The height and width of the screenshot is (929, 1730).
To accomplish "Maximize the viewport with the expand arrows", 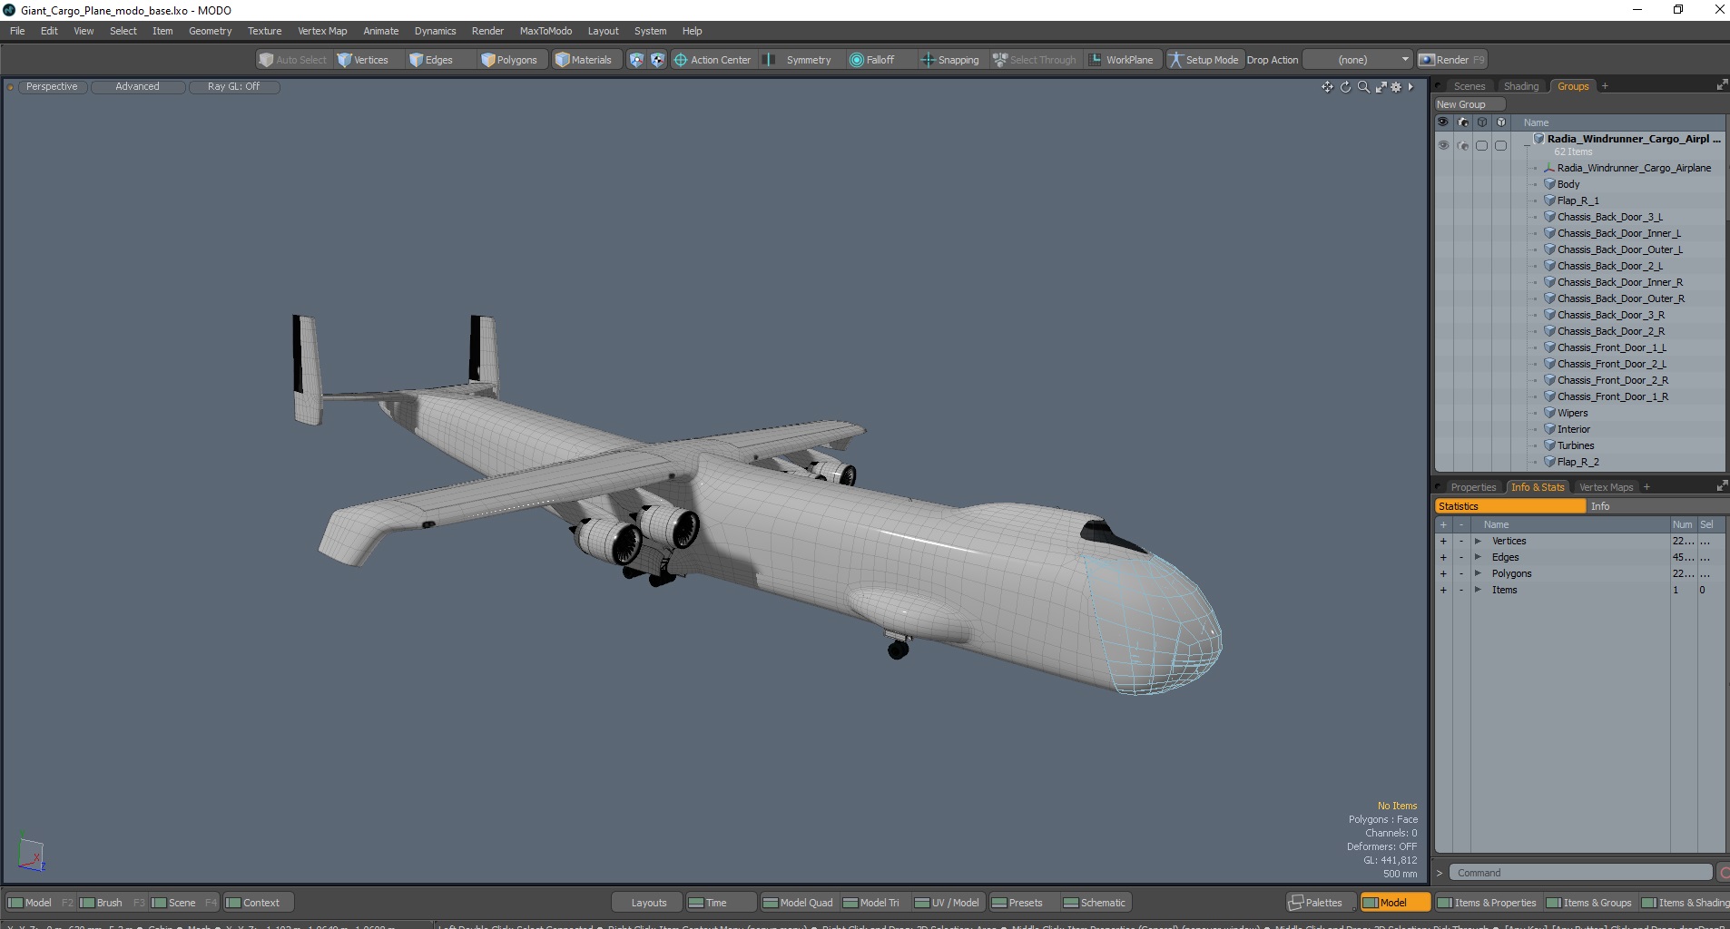I will tap(1381, 87).
